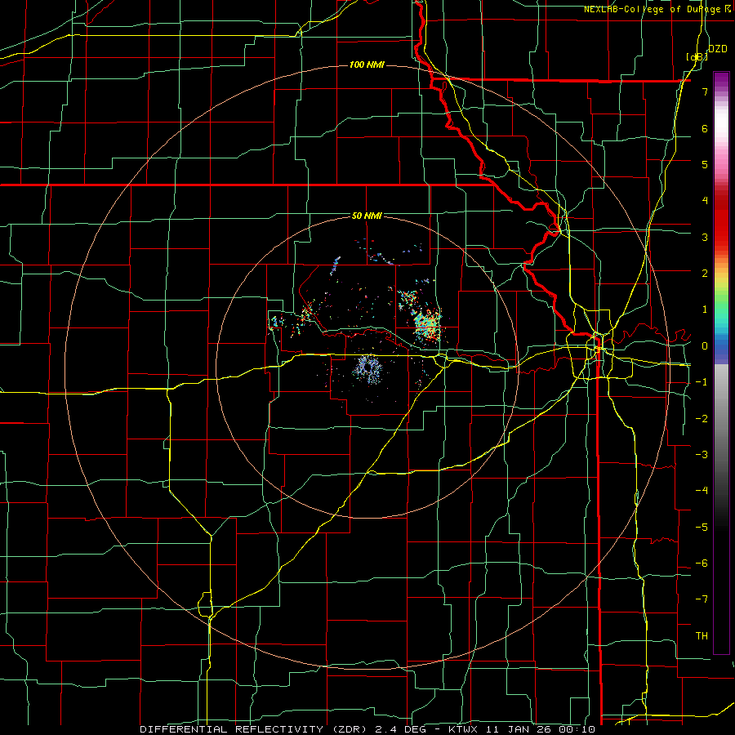Click the 4 value on the dB scale

(705, 201)
